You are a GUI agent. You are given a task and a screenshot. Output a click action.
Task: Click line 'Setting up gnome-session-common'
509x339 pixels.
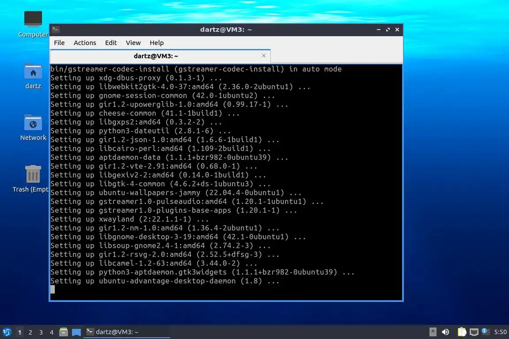point(163,96)
